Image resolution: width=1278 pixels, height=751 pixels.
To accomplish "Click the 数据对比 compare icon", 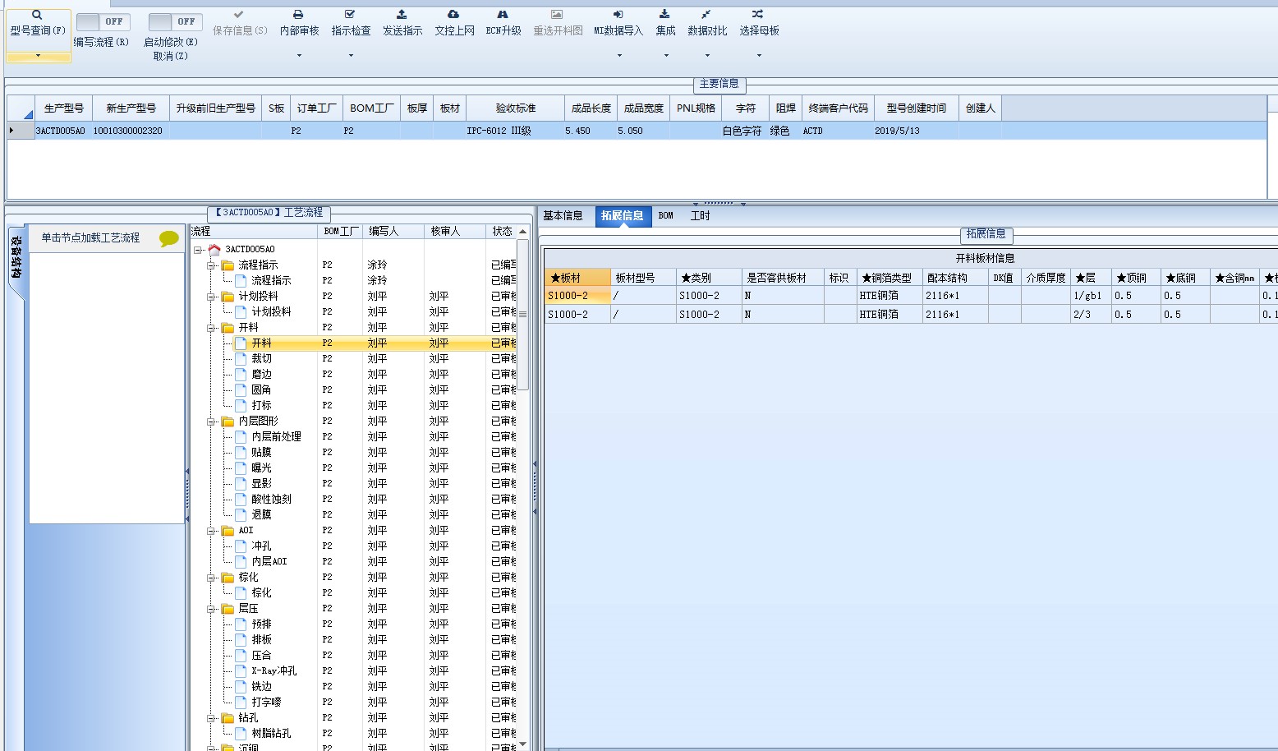I will [706, 15].
